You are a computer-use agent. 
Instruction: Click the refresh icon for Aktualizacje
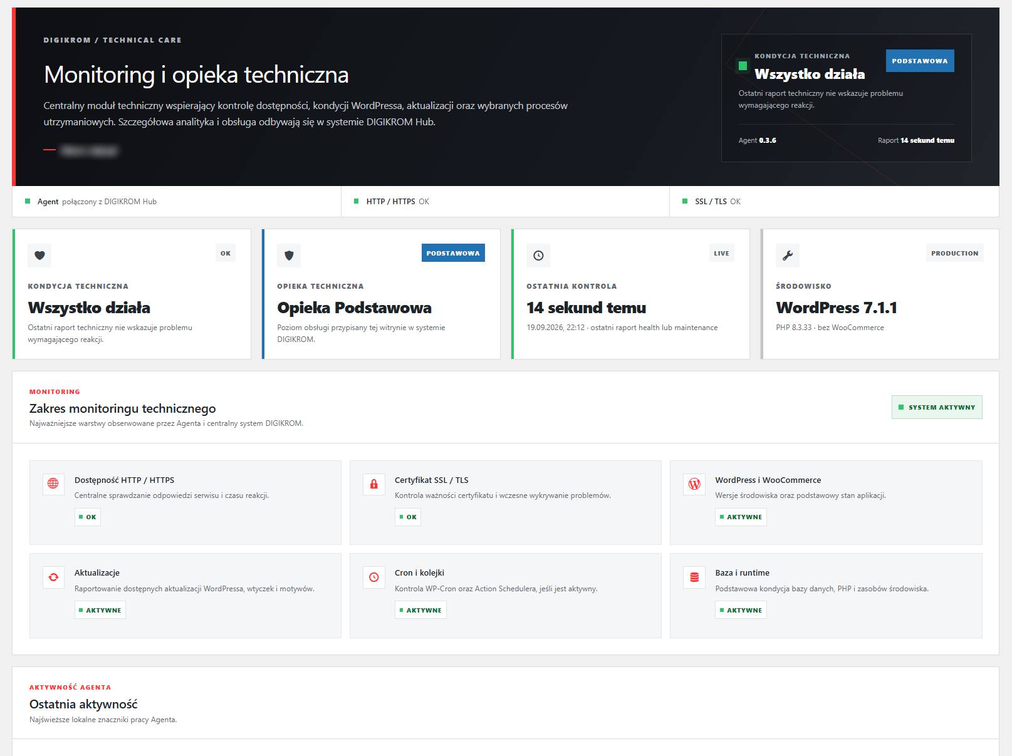[x=53, y=577]
